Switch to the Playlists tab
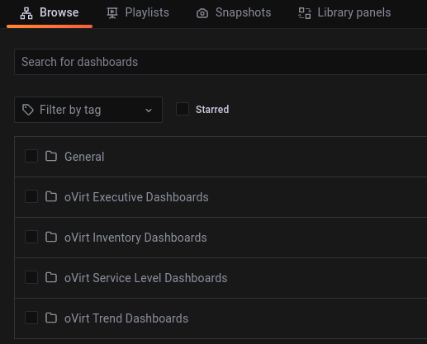The width and height of the screenshot is (427, 344). click(138, 13)
